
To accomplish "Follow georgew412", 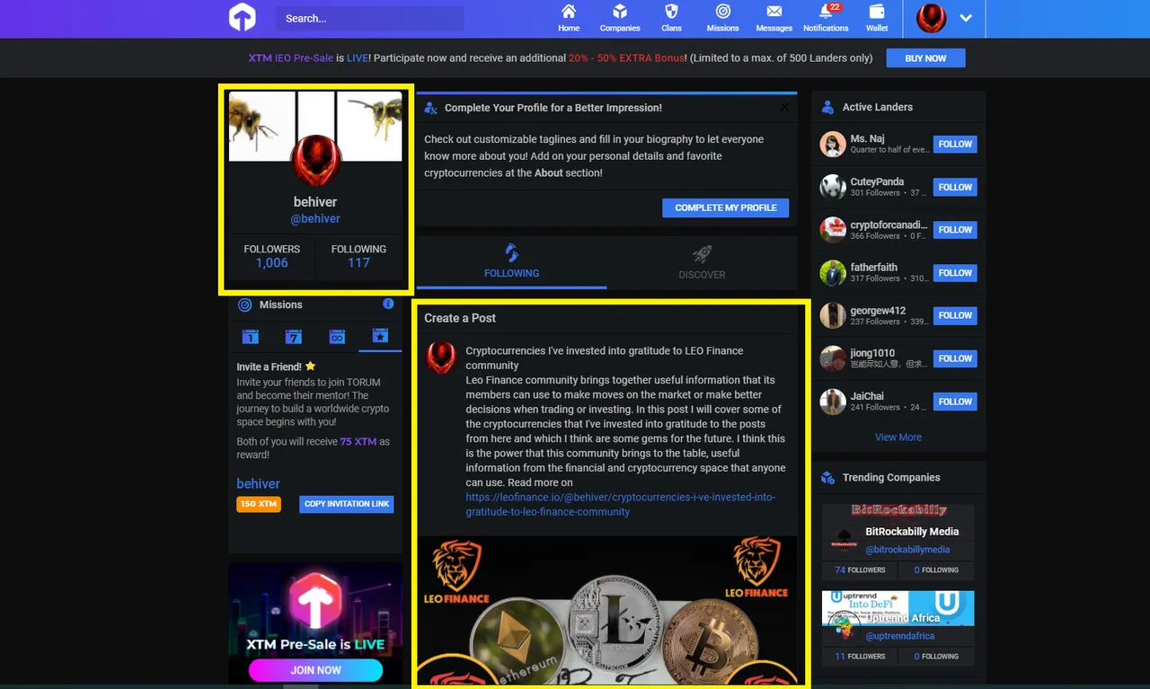I will click(x=955, y=315).
